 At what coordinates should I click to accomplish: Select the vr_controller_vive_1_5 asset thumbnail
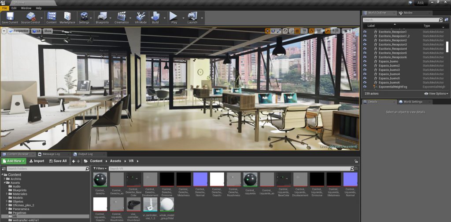click(x=150, y=204)
